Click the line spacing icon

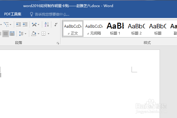tap(21, 34)
